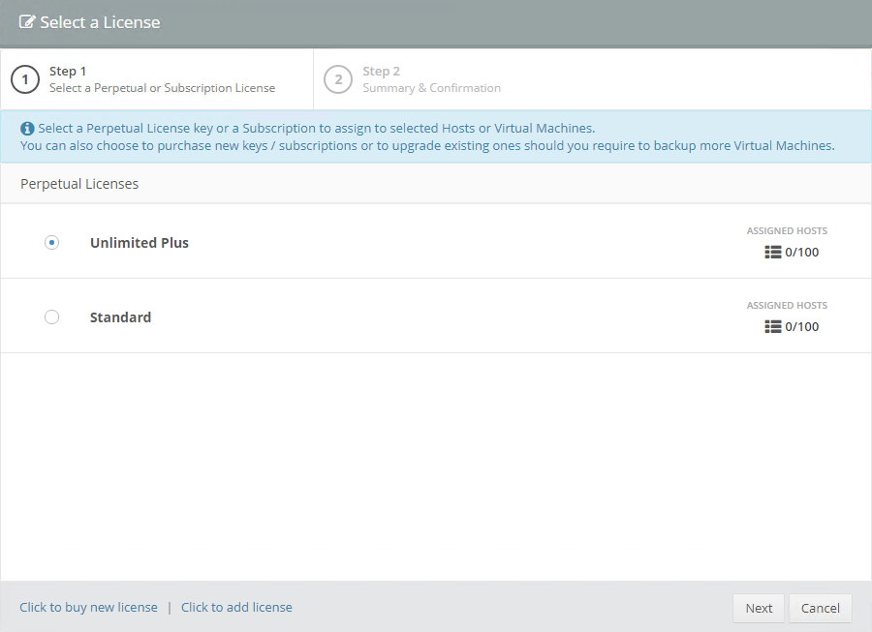Open the 'Click to add license' link
872x632 pixels.
pos(236,607)
